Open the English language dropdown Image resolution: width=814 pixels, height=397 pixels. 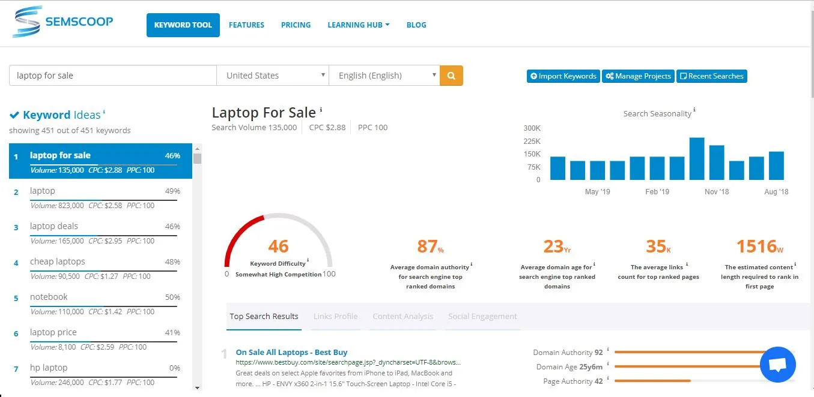point(384,75)
